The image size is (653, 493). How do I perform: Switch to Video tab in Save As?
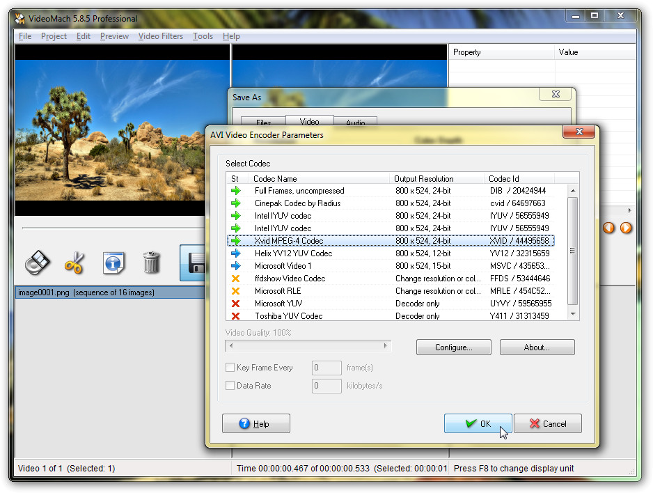coord(309,120)
